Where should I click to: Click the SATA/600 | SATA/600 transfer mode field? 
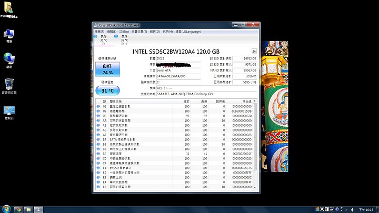coord(178,76)
